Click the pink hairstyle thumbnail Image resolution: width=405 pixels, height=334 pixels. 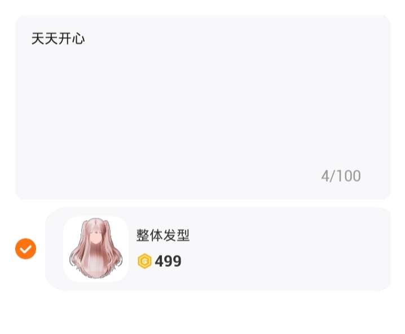(96, 249)
